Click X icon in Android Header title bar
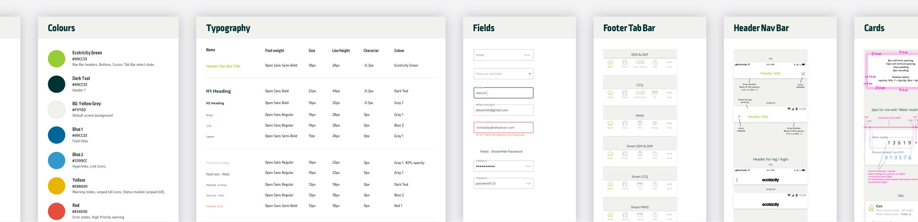This screenshot has width=918, height=222. (739, 117)
